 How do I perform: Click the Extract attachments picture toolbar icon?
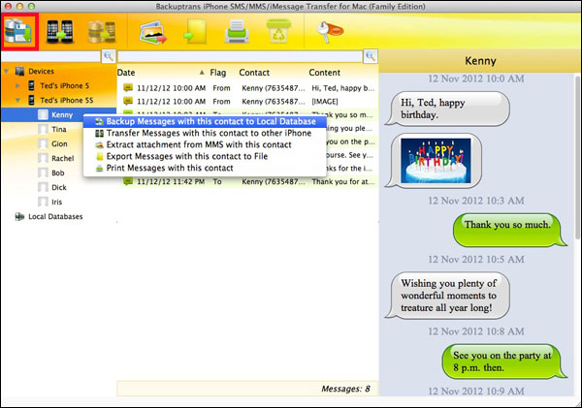click(153, 33)
